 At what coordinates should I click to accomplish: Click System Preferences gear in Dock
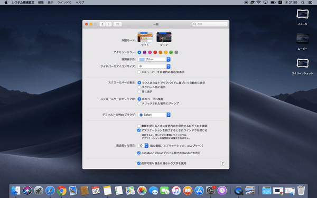click(211, 191)
